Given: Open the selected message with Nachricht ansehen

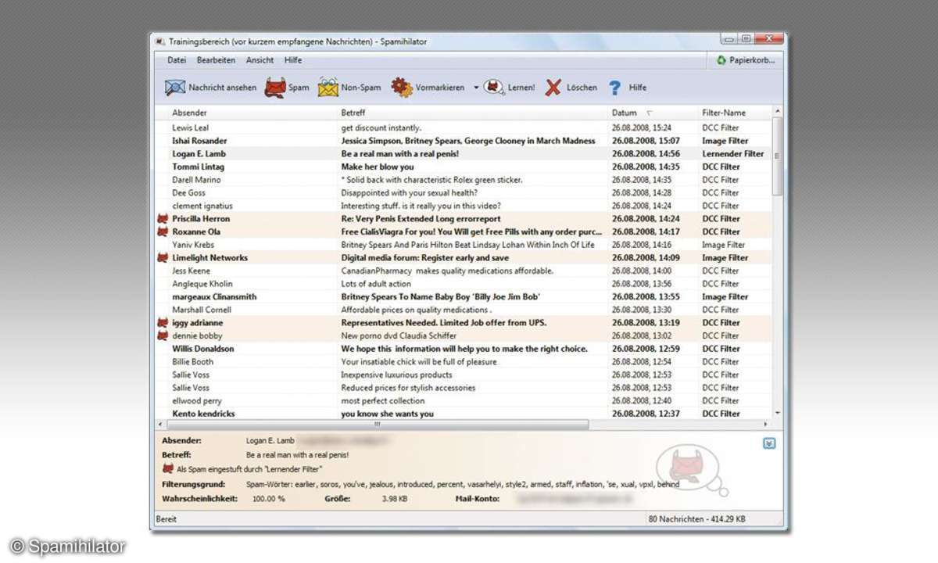Looking at the screenshot, I should pyautogui.click(x=210, y=88).
